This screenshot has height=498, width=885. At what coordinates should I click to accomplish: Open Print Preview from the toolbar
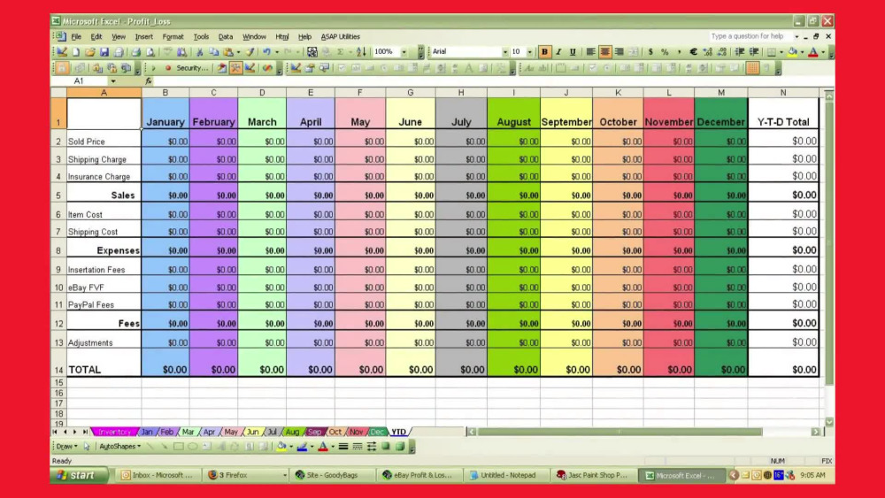(x=150, y=52)
